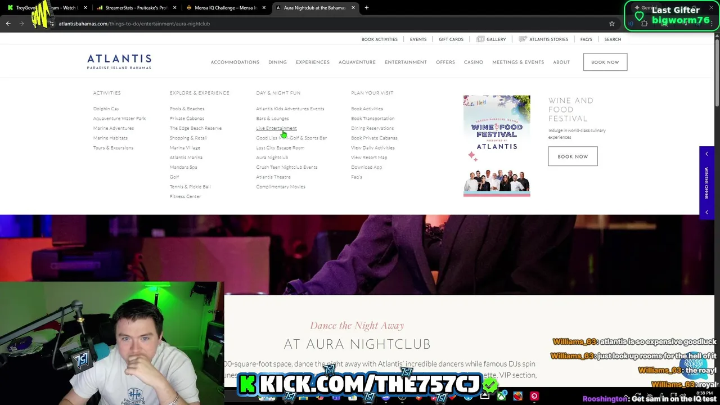Open the About menu
720x405 pixels.
pos(561,62)
